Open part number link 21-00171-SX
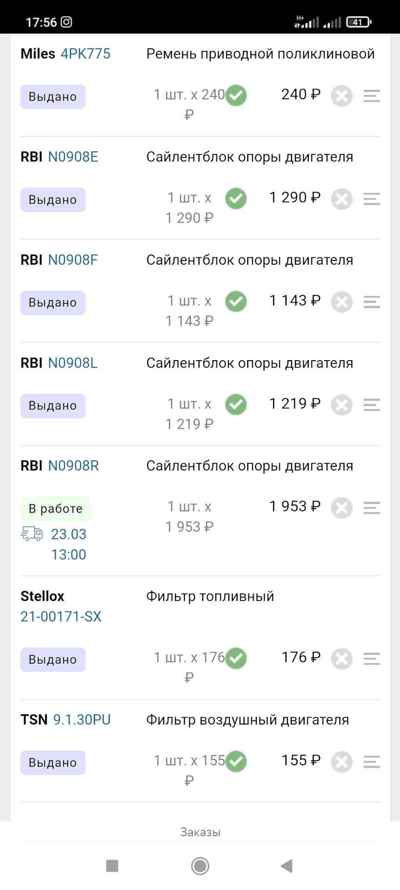 (61, 617)
